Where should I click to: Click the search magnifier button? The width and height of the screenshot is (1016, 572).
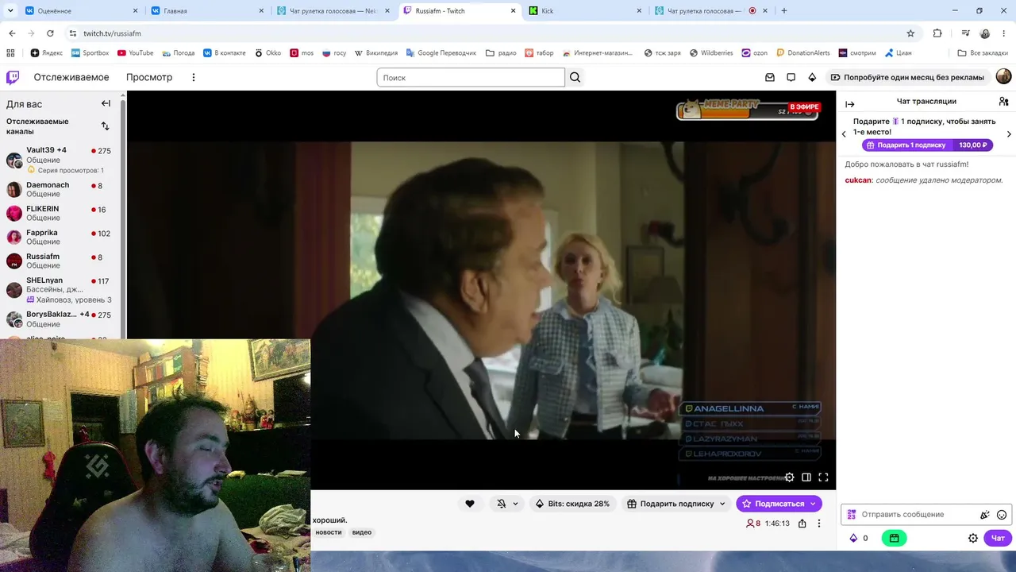coord(575,77)
